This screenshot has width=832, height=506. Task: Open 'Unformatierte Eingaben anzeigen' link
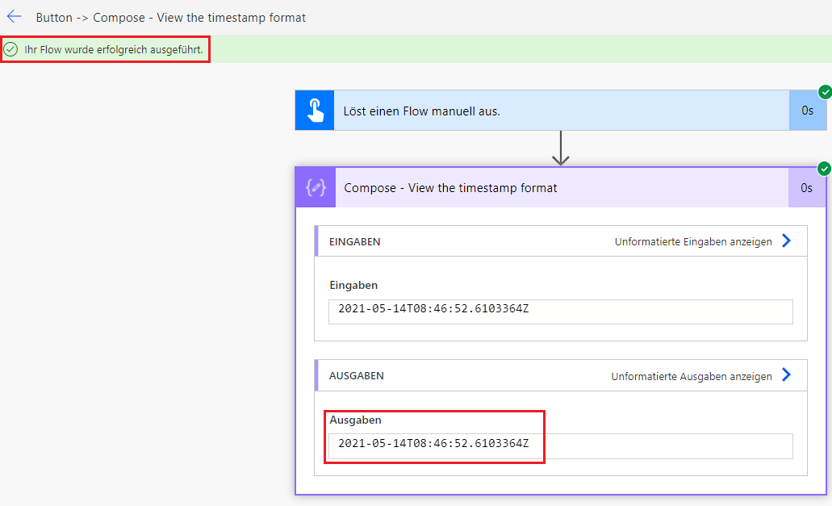click(x=693, y=242)
